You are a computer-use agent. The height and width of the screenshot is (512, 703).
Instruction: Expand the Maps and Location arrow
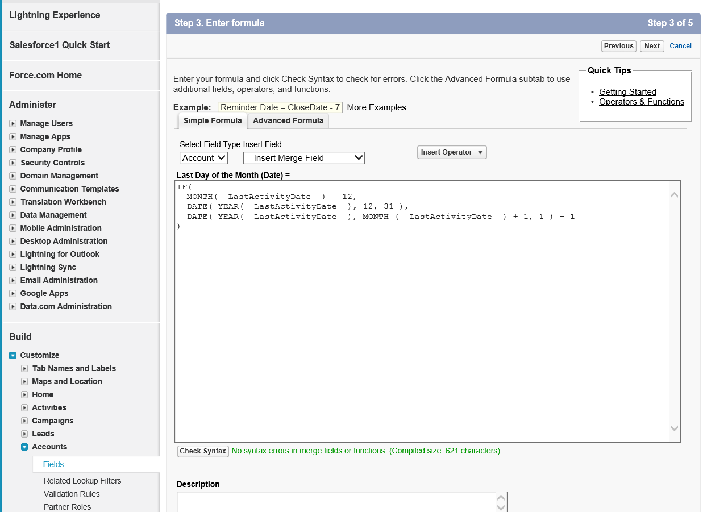click(x=24, y=381)
